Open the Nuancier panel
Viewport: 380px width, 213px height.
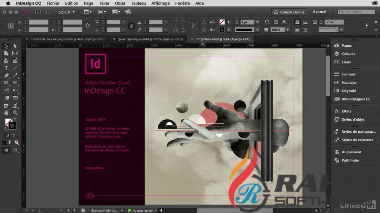coord(349,82)
